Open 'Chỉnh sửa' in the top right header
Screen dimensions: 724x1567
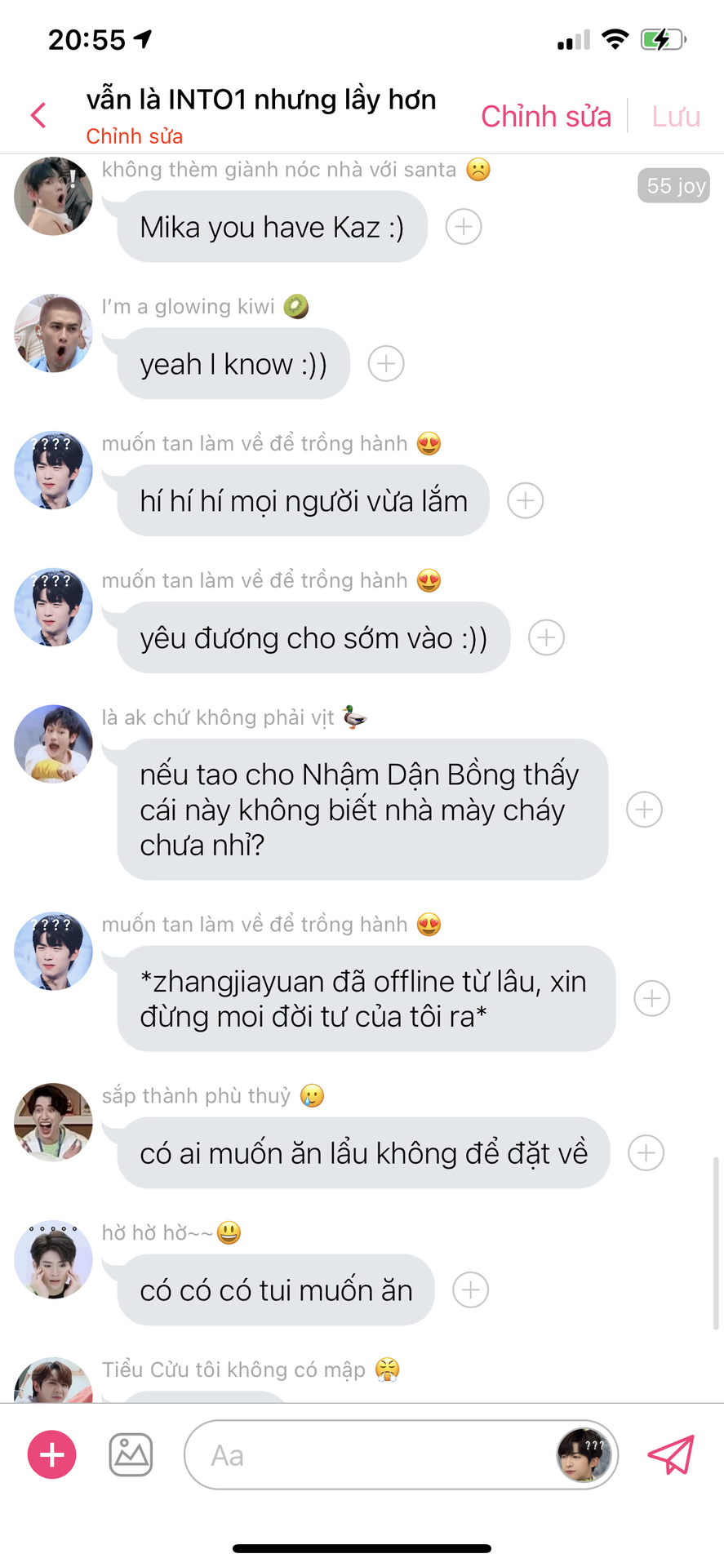pos(546,116)
